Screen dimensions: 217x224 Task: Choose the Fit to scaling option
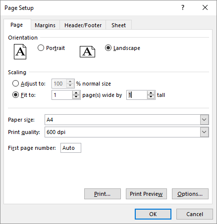pos(15,95)
